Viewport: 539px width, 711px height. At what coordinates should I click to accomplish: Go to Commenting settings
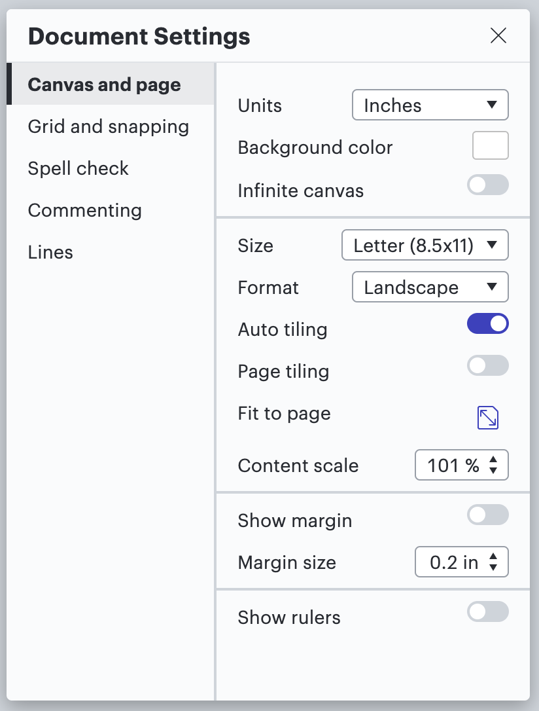[x=84, y=210]
